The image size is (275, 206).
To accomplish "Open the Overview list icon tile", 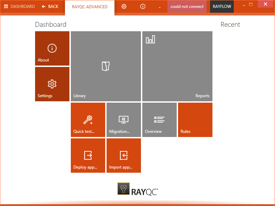I will (x=159, y=119).
